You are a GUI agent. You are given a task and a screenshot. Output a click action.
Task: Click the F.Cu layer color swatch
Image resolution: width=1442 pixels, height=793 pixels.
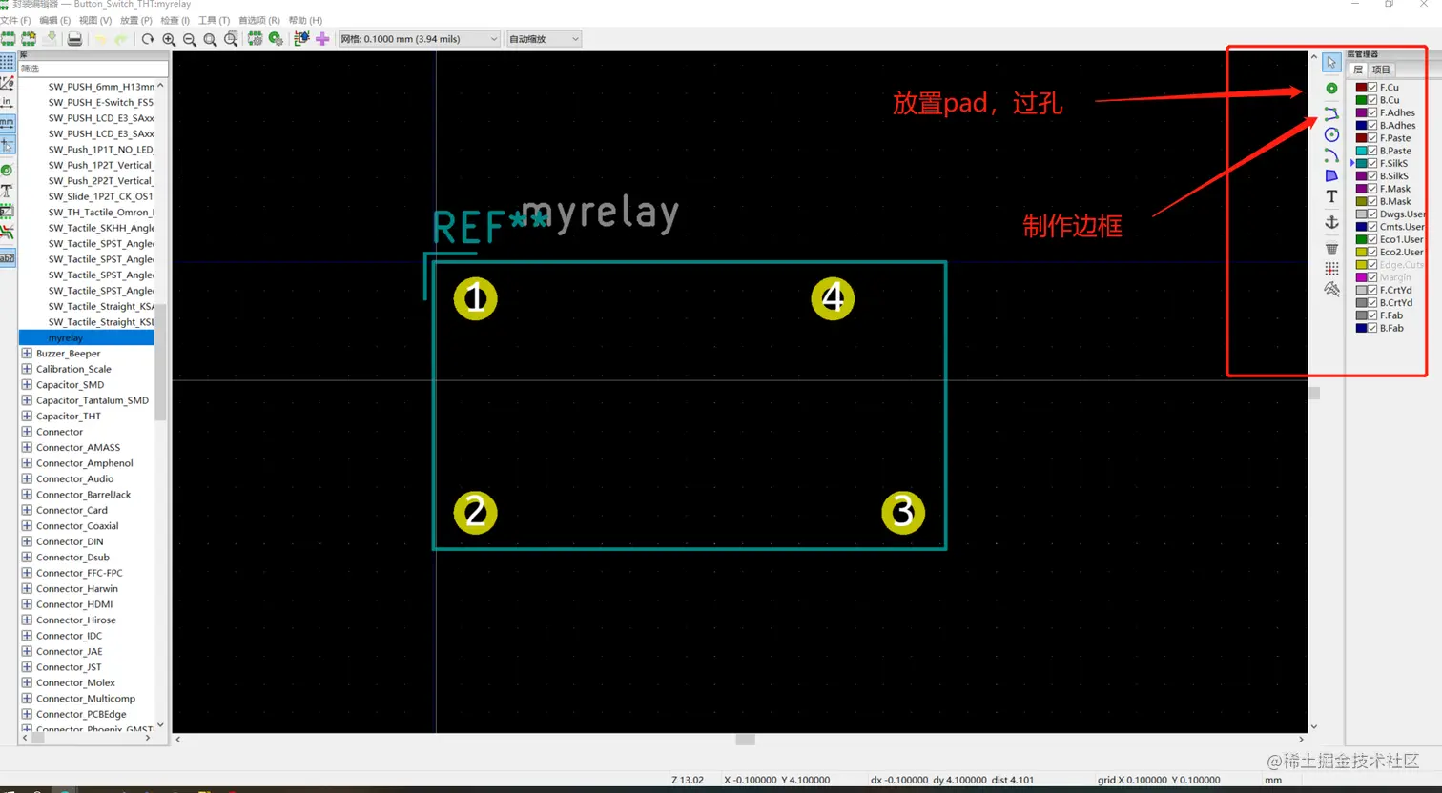(1362, 88)
